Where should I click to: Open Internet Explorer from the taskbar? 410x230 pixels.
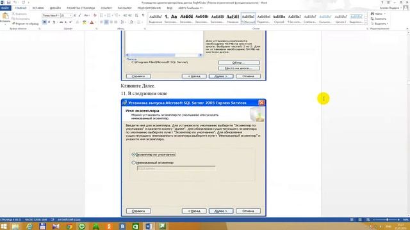pyautogui.click(x=29, y=226)
